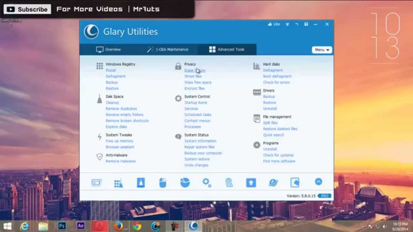Launch Firefox from the taskbar
The height and width of the screenshot is (232, 413).
tap(118, 226)
